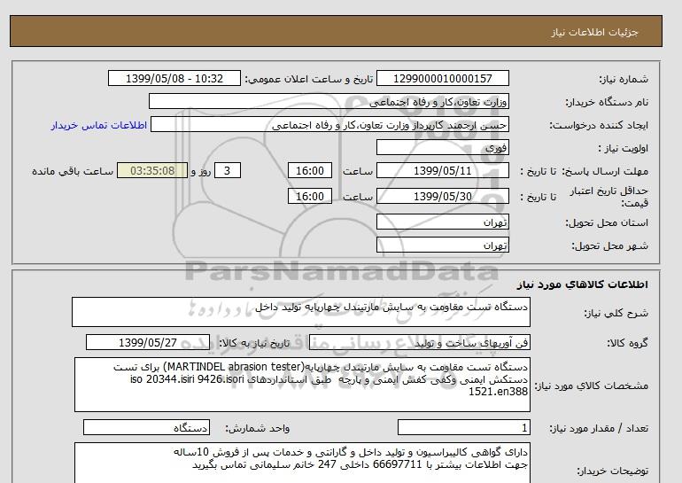Click the label گروه کالا

[x=628, y=343]
